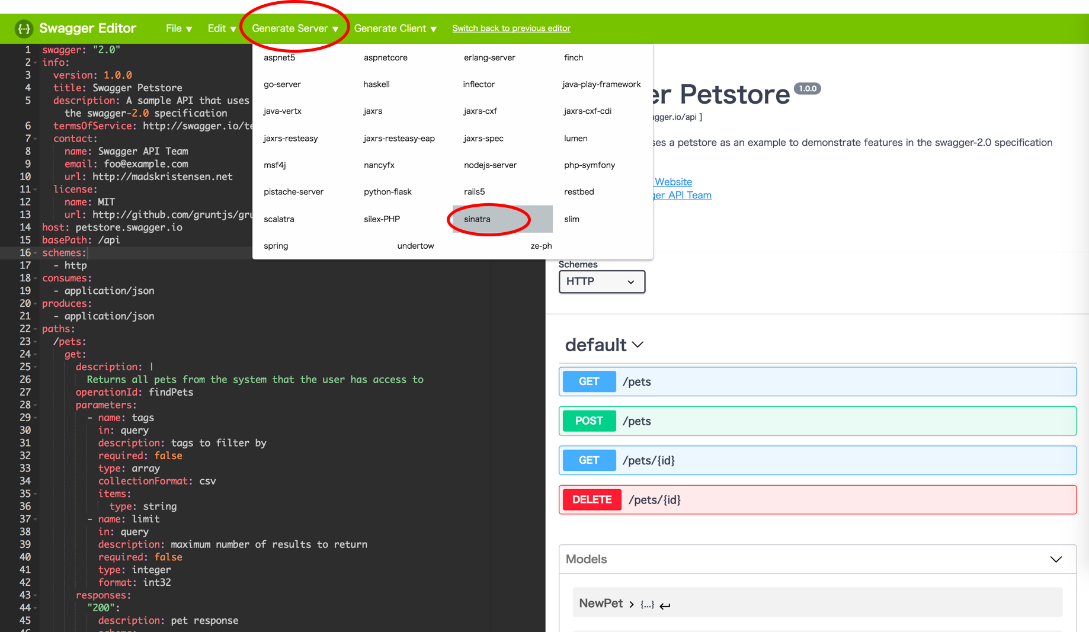Collapse the responses block fold arrow
Screen dimensions: 1089x632
pos(36,595)
